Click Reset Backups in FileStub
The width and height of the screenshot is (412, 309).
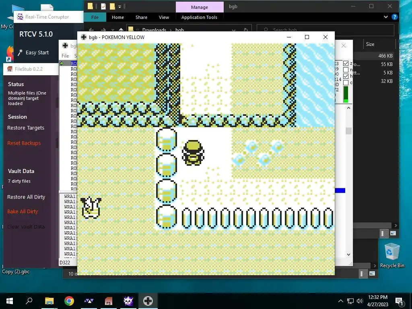point(24,143)
